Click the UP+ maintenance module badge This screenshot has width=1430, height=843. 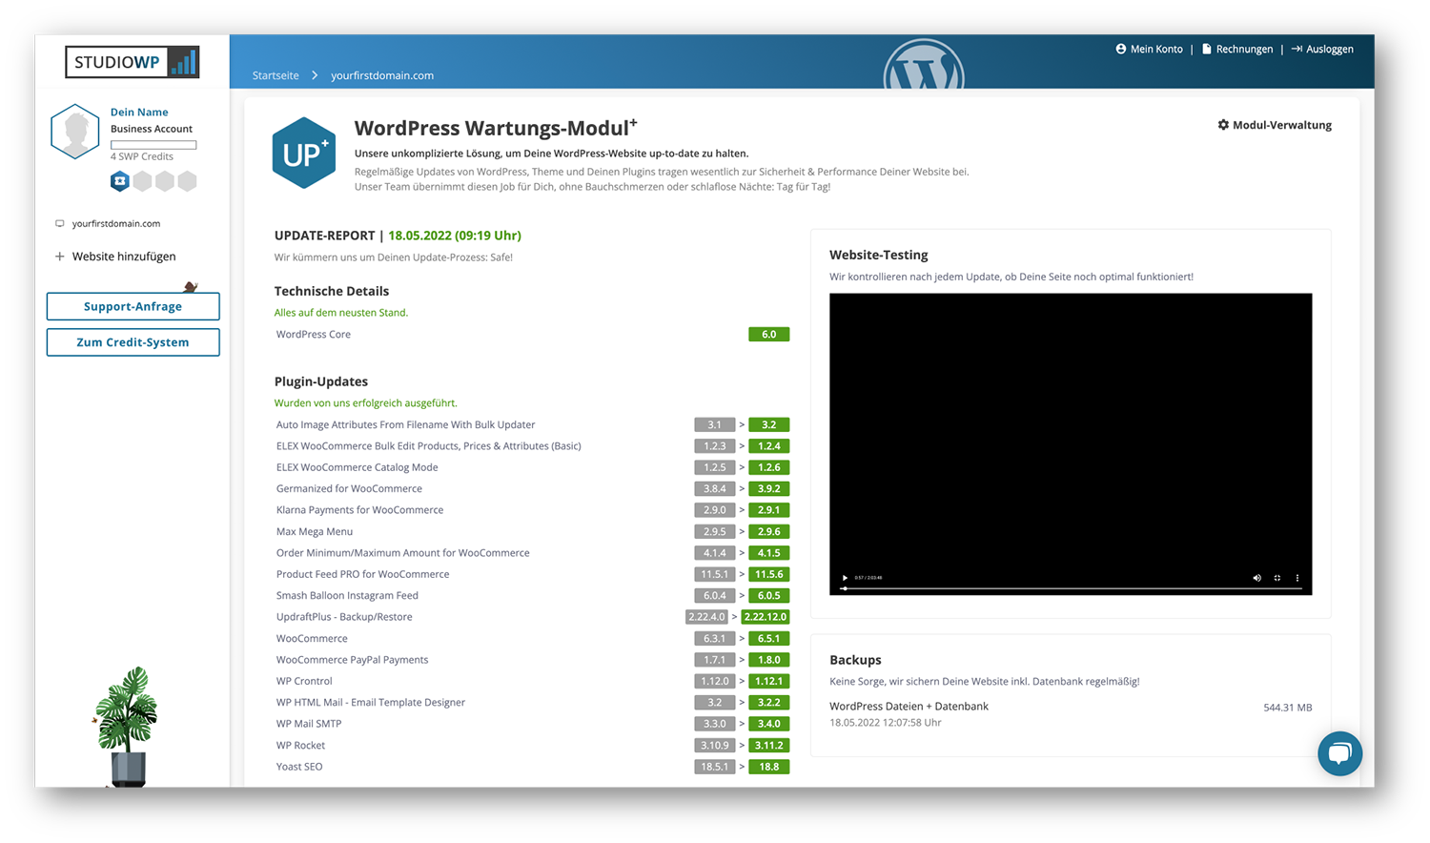tap(303, 152)
